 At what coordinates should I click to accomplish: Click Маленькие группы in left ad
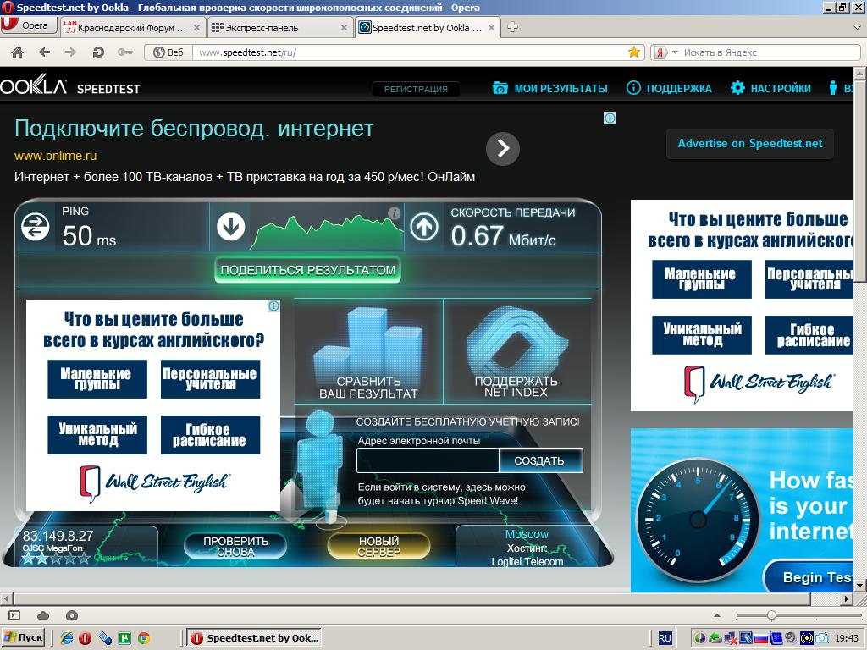(x=97, y=379)
